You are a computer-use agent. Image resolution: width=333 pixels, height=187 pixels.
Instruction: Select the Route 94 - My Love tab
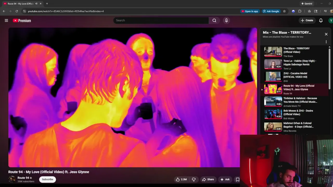[x=21, y=4]
